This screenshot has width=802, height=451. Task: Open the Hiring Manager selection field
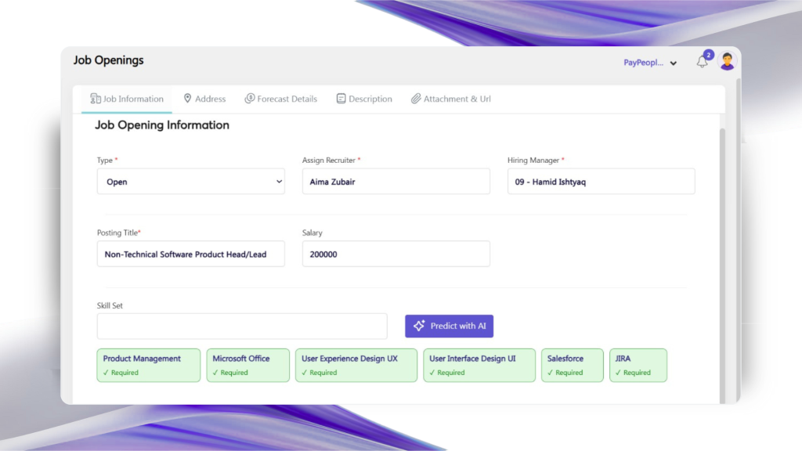(x=601, y=182)
